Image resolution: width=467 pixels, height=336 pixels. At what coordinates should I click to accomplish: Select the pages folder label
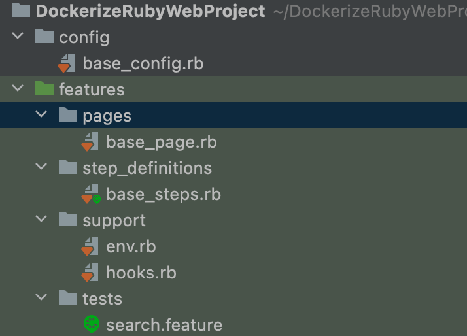107,116
